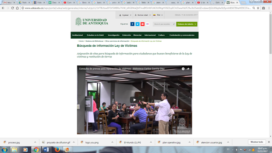Open the Chrome menu with three dots
Screen dimensions: 272x153
269,8
